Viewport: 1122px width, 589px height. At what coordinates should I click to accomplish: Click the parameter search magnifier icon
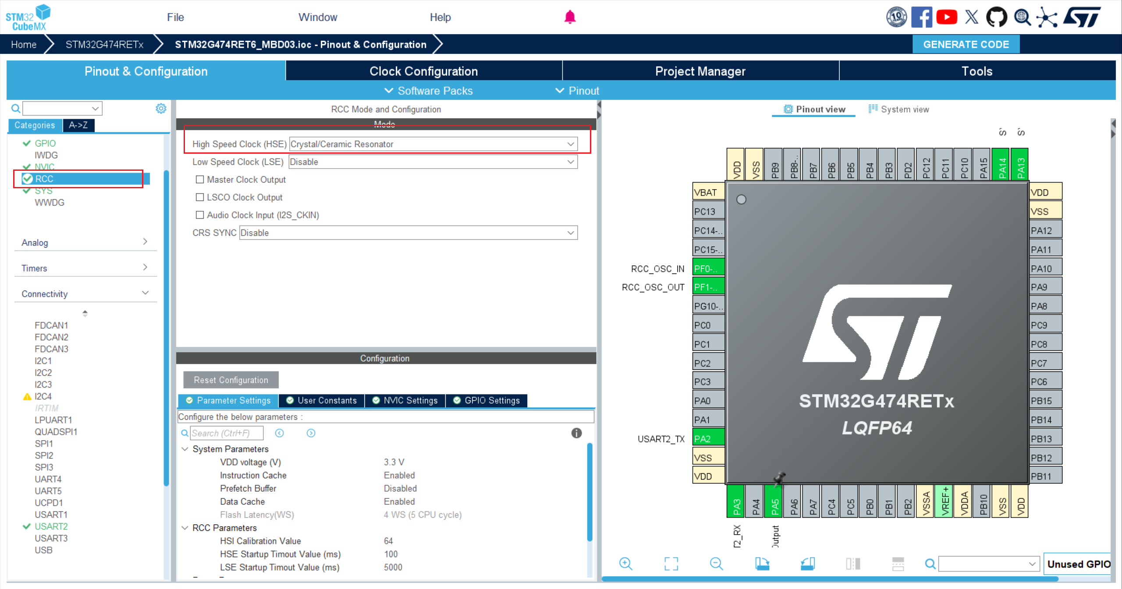(x=185, y=433)
